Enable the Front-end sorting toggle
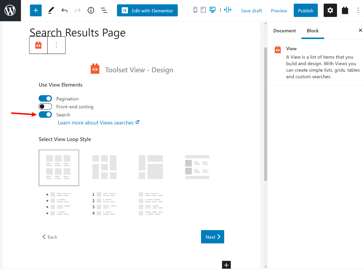 [x=45, y=106]
